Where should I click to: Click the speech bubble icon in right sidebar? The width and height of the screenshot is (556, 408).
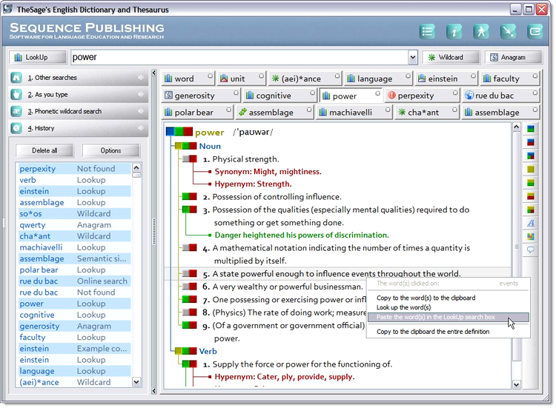[531, 250]
